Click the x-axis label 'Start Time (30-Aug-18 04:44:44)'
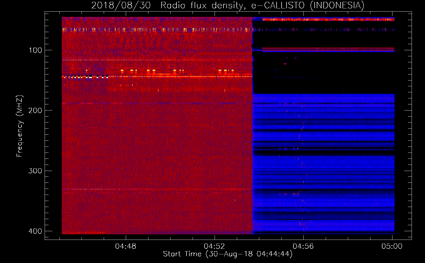The width and height of the screenshot is (425, 263). (x=228, y=254)
